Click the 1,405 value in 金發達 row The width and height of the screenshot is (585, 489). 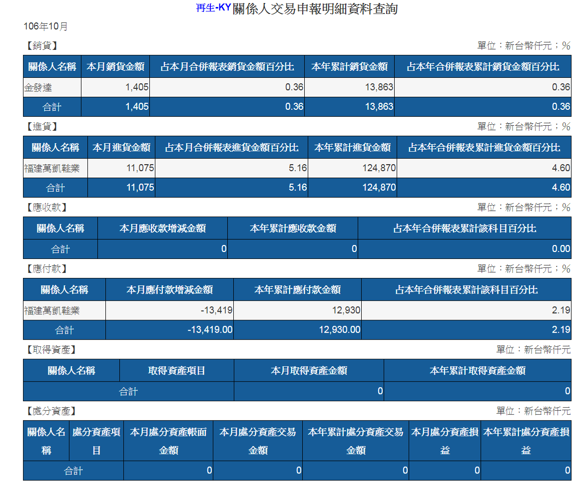point(137,87)
